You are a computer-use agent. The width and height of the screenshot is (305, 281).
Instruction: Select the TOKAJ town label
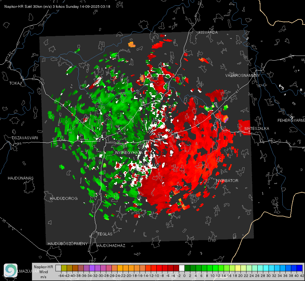(15, 83)
